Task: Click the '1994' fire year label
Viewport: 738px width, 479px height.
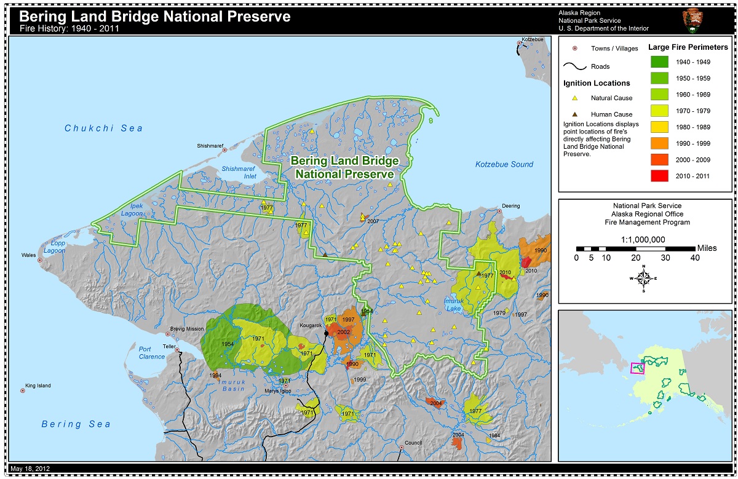Action: [x=215, y=375]
